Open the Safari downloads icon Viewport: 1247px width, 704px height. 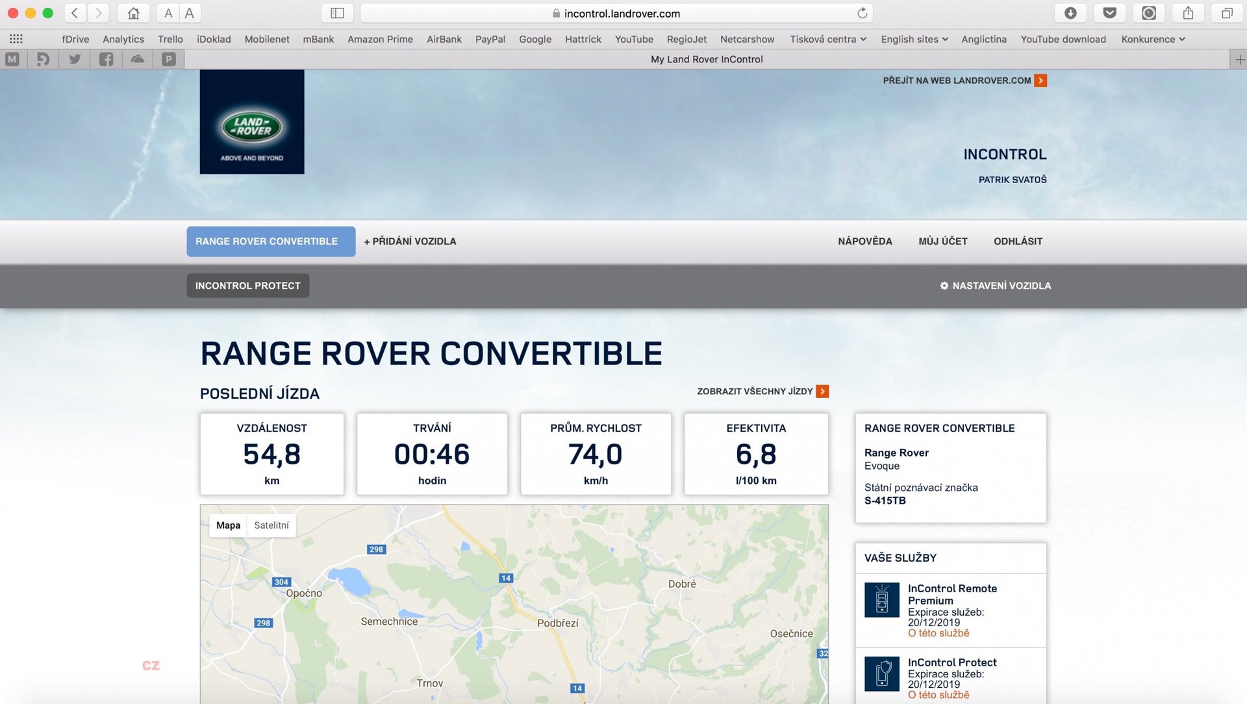(1070, 13)
